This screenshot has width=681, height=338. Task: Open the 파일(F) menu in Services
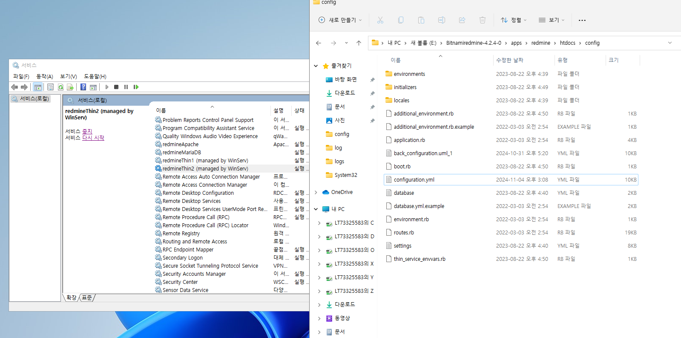coord(21,76)
